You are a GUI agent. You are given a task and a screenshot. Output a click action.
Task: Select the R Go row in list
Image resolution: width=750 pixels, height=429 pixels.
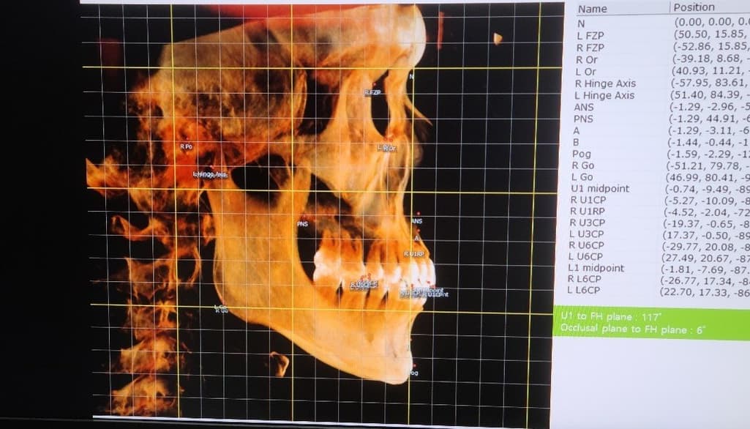pyautogui.click(x=583, y=166)
